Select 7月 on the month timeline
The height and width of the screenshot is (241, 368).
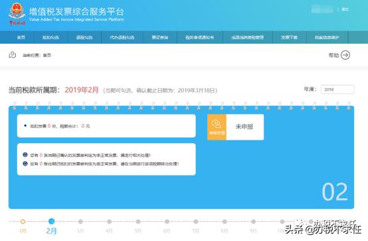click(195, 222)
